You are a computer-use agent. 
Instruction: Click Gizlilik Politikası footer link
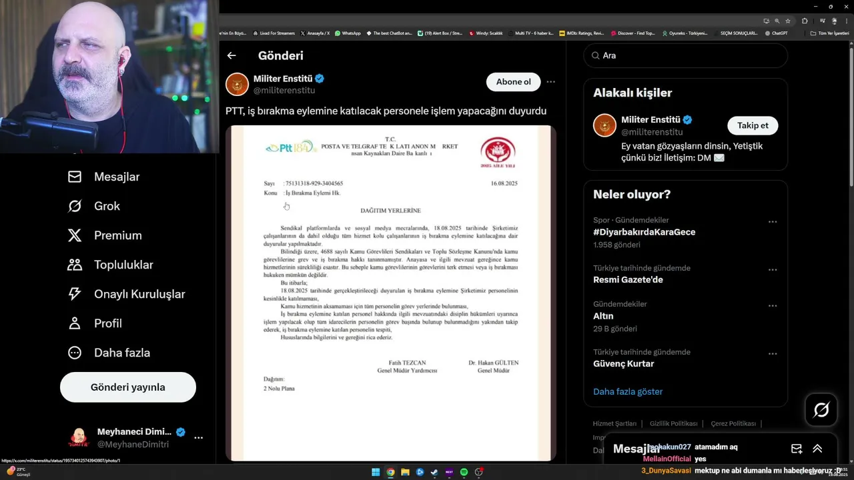pyautogui.click(x=673, y=424)
